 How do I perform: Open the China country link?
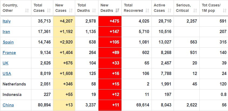point(8,105)
